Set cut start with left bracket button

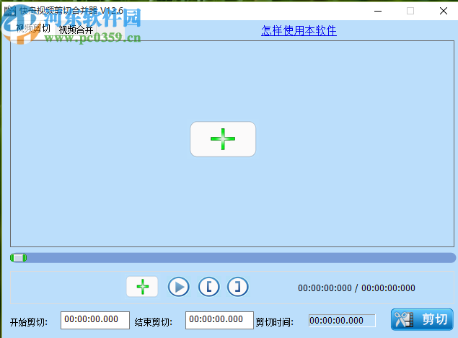click(208, 287)
